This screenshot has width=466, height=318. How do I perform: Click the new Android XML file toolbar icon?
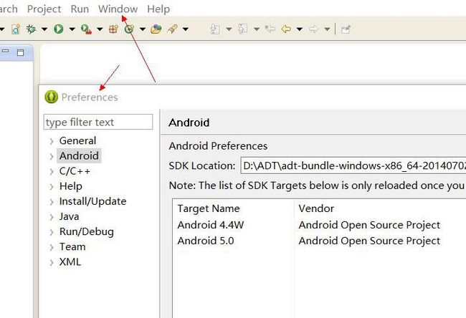click(16, 29)
